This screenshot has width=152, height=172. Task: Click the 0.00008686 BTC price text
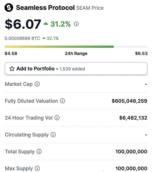coord(22,38)
